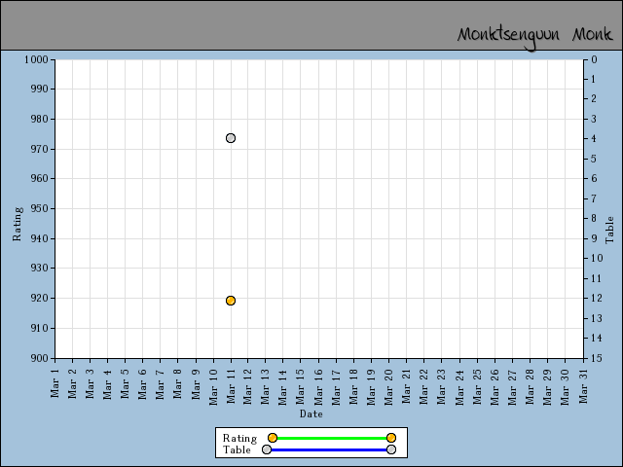Click the "980" rating axis label
The image size is (623, 467).
(39, 119)
